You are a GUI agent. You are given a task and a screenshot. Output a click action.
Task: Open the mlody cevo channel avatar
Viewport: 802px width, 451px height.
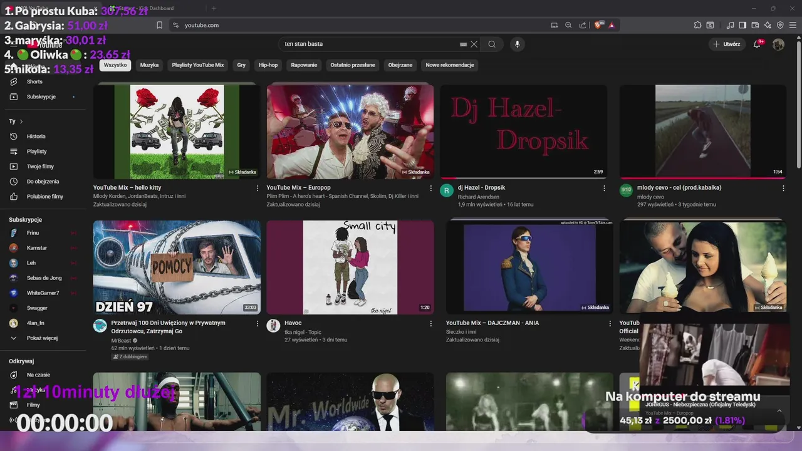[626, 190]
